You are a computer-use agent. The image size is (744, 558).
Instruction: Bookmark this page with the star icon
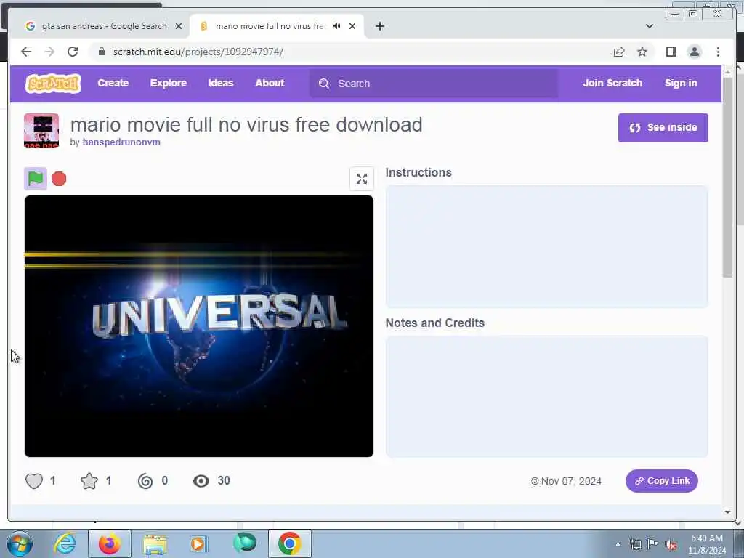click(x=642, y=52)
